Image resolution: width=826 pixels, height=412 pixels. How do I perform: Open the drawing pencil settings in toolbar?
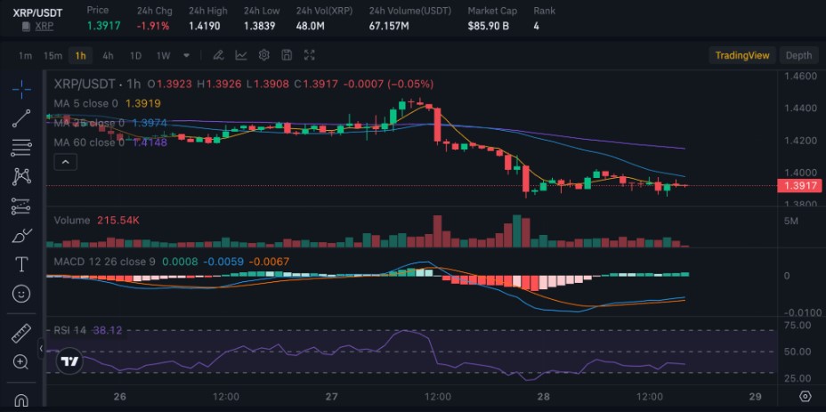(219, 55)
